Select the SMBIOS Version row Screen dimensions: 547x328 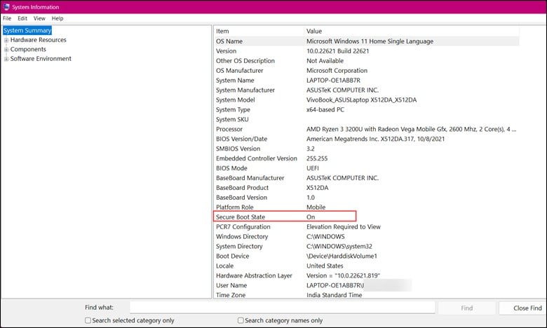point(366,149)
